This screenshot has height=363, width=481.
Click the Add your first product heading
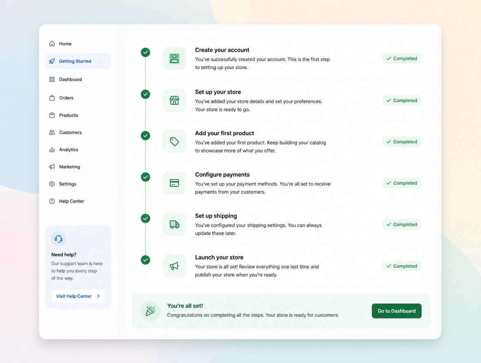point(224,133)
